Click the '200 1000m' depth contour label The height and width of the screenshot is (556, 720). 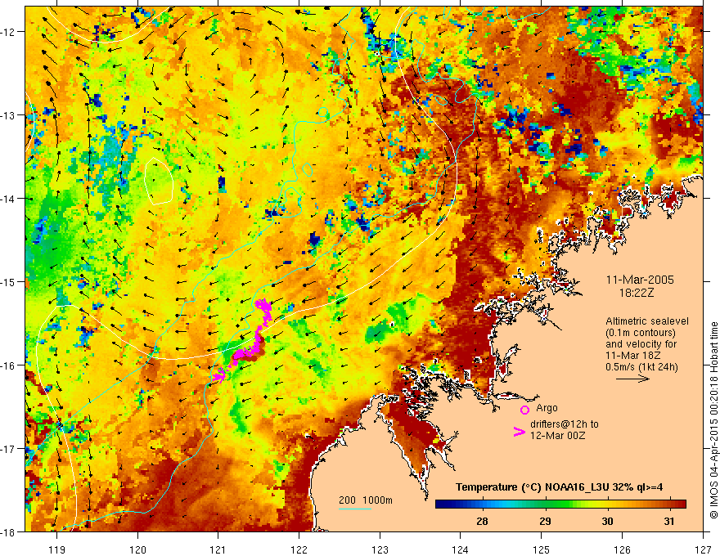[366, 500]
